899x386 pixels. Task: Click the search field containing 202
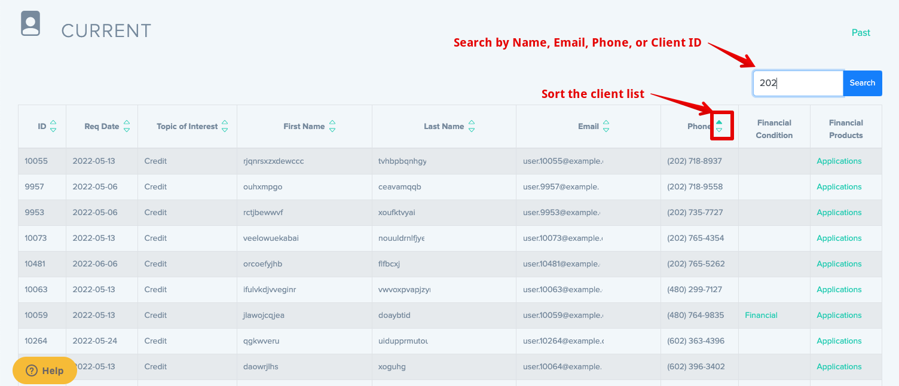(797, 83)
